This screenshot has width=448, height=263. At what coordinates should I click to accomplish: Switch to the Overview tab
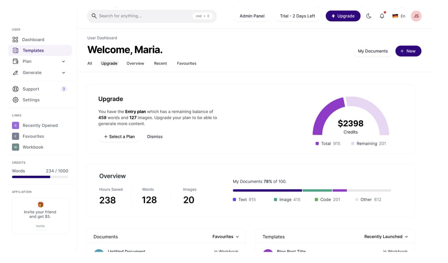click(x=135, y=63)
